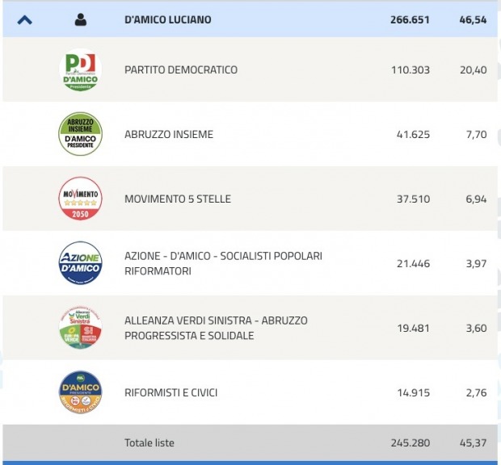Click the total list votes 245.280
Screen dimensions: 501x465
tap(410, 442)
